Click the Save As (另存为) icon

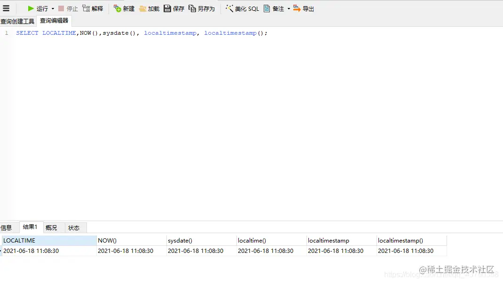tap(192, 8)
